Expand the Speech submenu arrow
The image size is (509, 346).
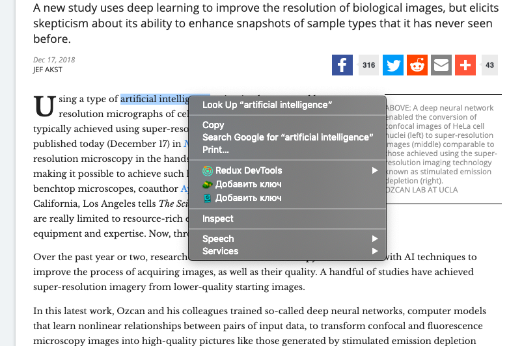(x=375, y=239)
